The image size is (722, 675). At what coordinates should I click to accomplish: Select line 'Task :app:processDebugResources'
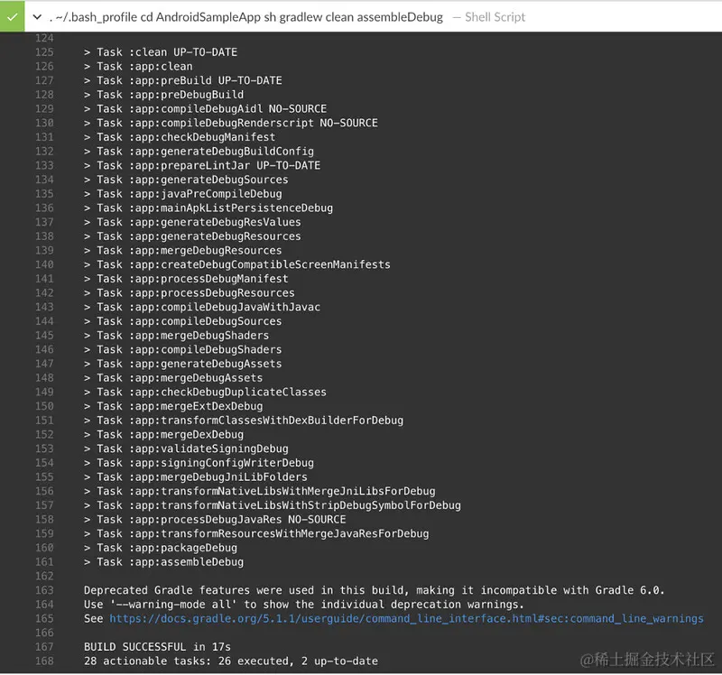[x=189, y=293]
